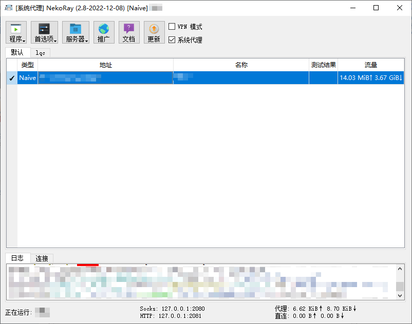
Task: Maximize the NekoRay window
Action: click(376, 8)
